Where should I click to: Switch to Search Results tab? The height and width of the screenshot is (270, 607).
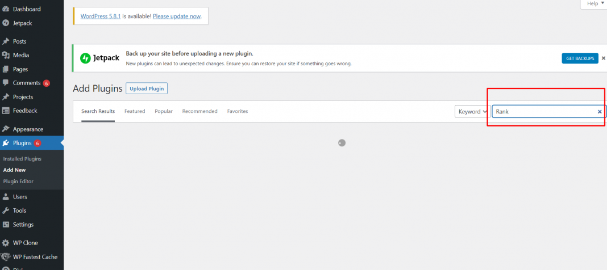[98, 111]
